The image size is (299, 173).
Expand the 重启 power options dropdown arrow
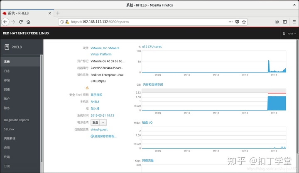pos(103,123)
